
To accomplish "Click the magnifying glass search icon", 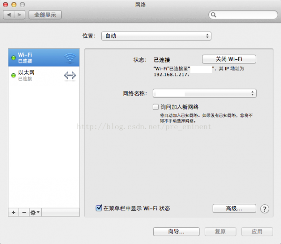I will point(214,15).
